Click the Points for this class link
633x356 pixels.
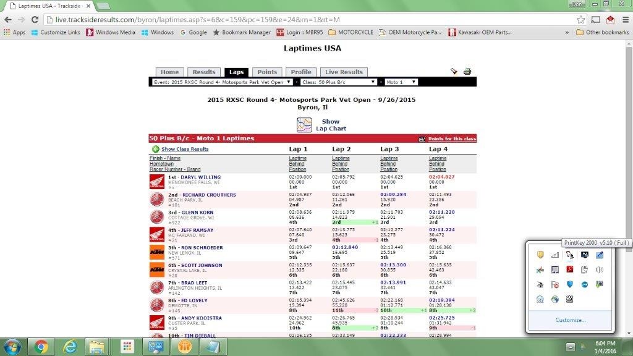tap(452, 139)
